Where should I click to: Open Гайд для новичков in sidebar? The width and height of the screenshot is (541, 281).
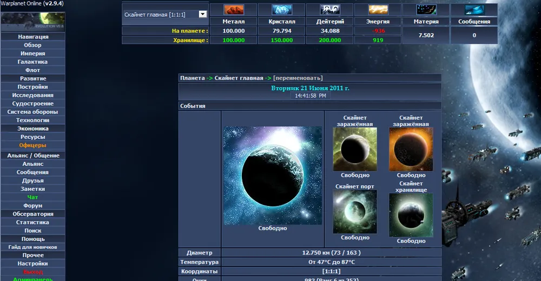[x=32, y=247]
